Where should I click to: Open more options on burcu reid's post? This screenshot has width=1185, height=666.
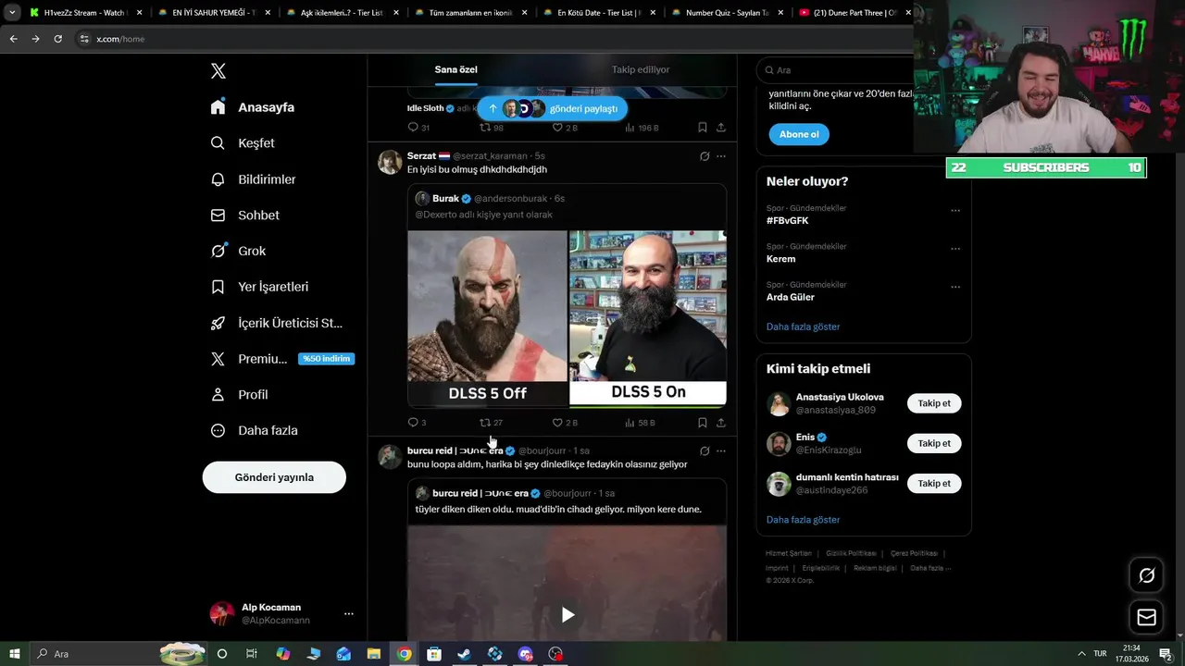coord(721,451)
